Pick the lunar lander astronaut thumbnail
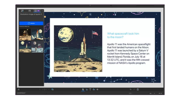180x101 pixels. 25,34
